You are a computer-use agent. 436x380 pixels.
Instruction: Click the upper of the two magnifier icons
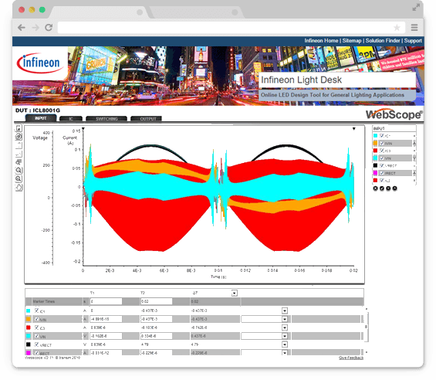click(19, 171)
